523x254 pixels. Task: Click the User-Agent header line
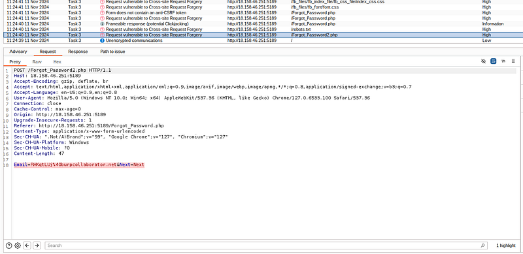pos(192,98)
